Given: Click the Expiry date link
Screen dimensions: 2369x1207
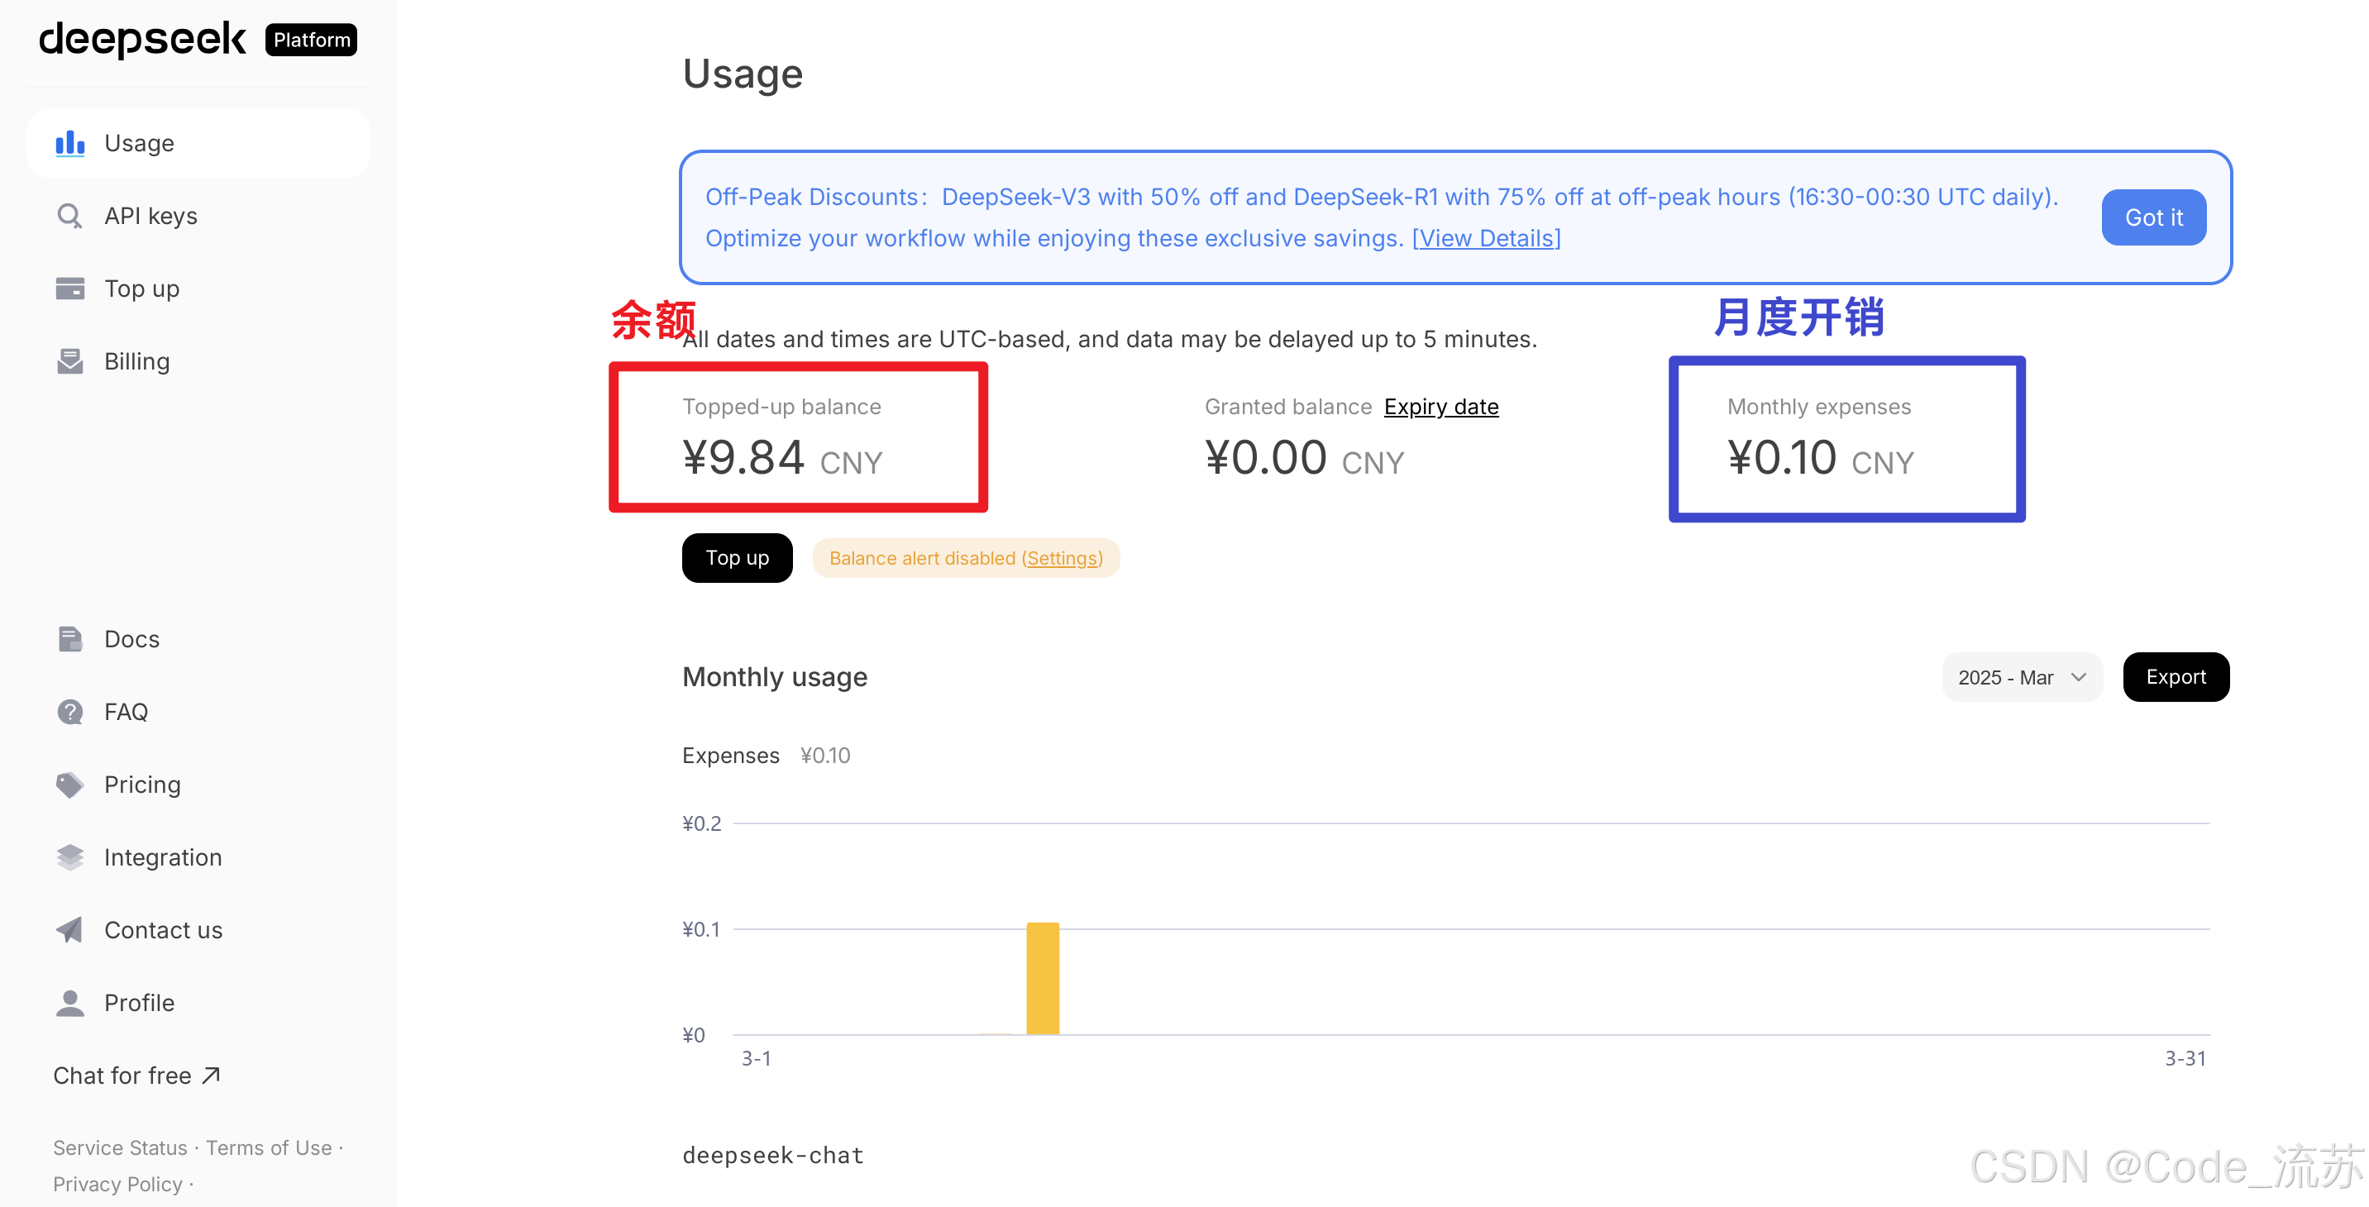Looking at the screenshot, I should pos(1440,406).
